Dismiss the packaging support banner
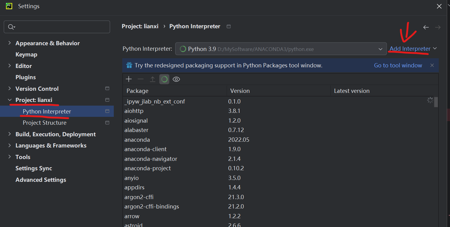 click(x=432, y=65)
